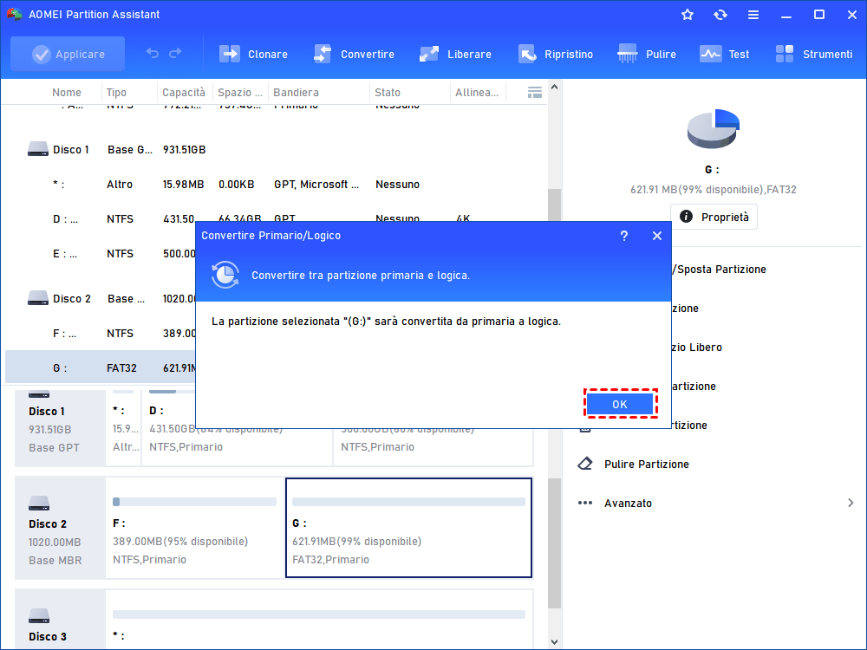Viewport: 867px width, 650px height.
Task: Select the F: partition block in disk map
Action: click(x=194, y=529)
